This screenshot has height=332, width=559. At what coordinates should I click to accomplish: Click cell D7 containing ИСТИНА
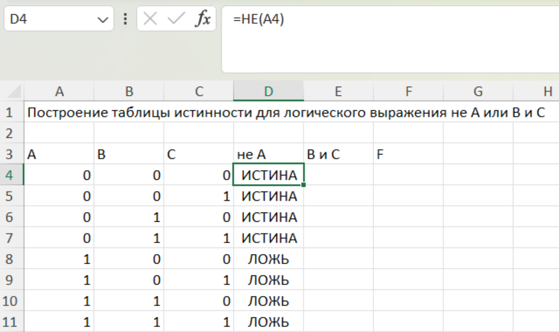268,238
